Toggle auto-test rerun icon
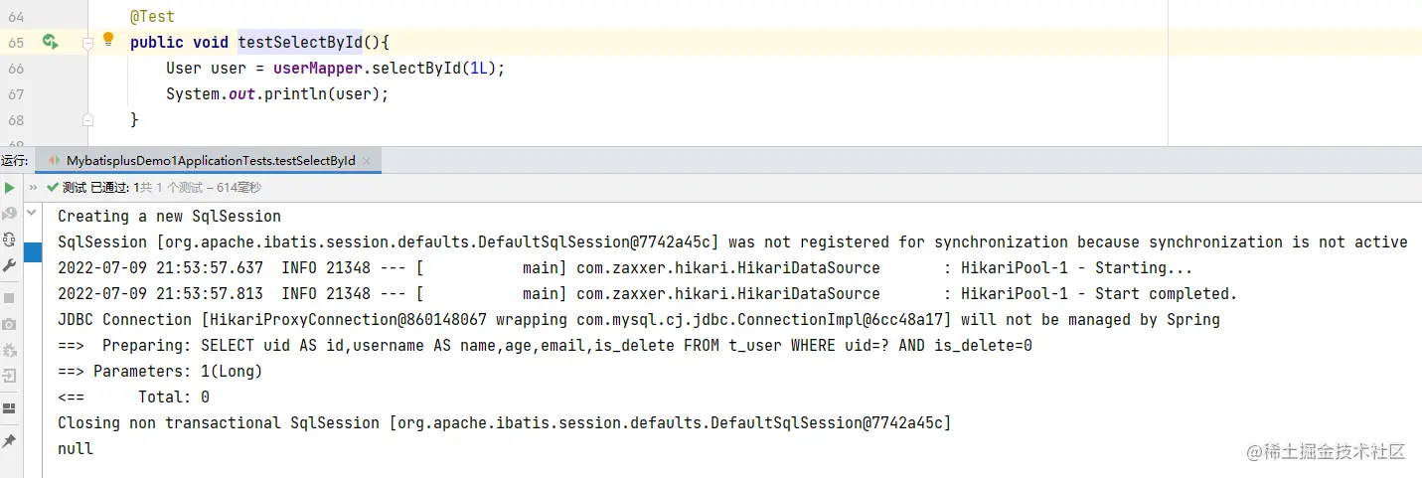The height and width of the screenshot is (478, 1422). tap(9, 239)
